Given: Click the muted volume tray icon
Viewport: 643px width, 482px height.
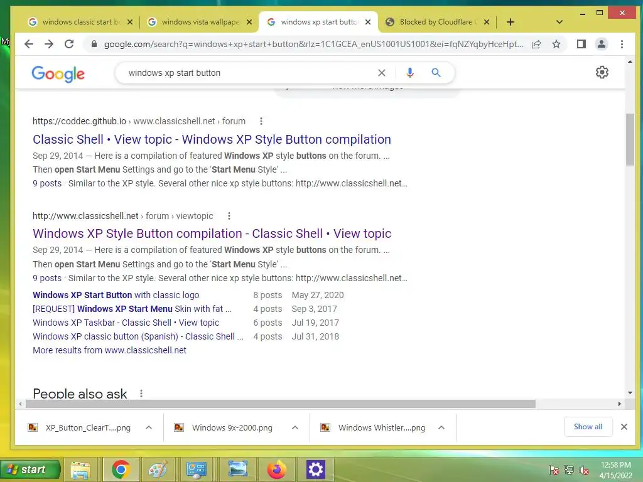Looking at the screenshot, I should coord(583,470).
